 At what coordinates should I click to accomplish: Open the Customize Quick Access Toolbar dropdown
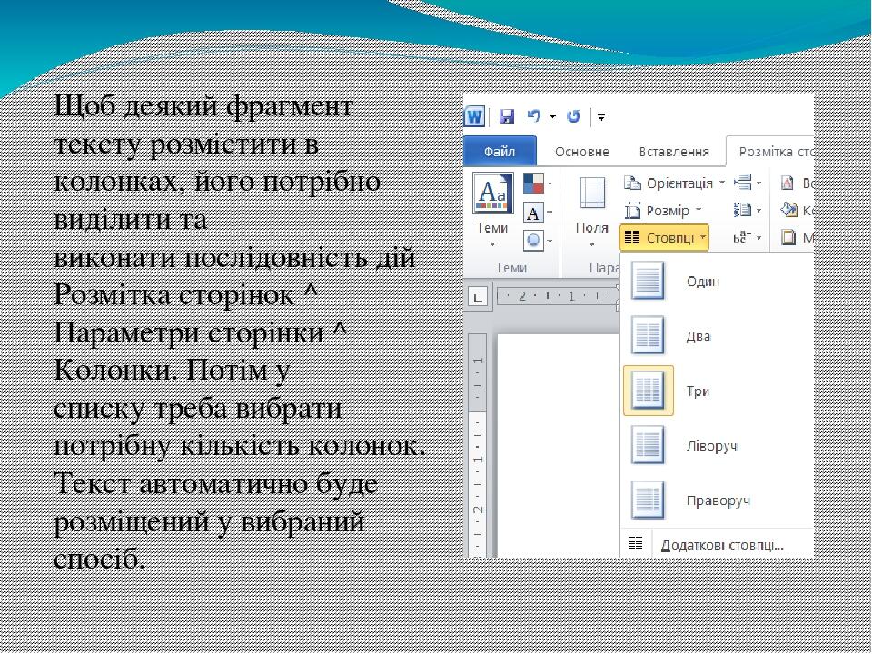click(x=601, y=117)
